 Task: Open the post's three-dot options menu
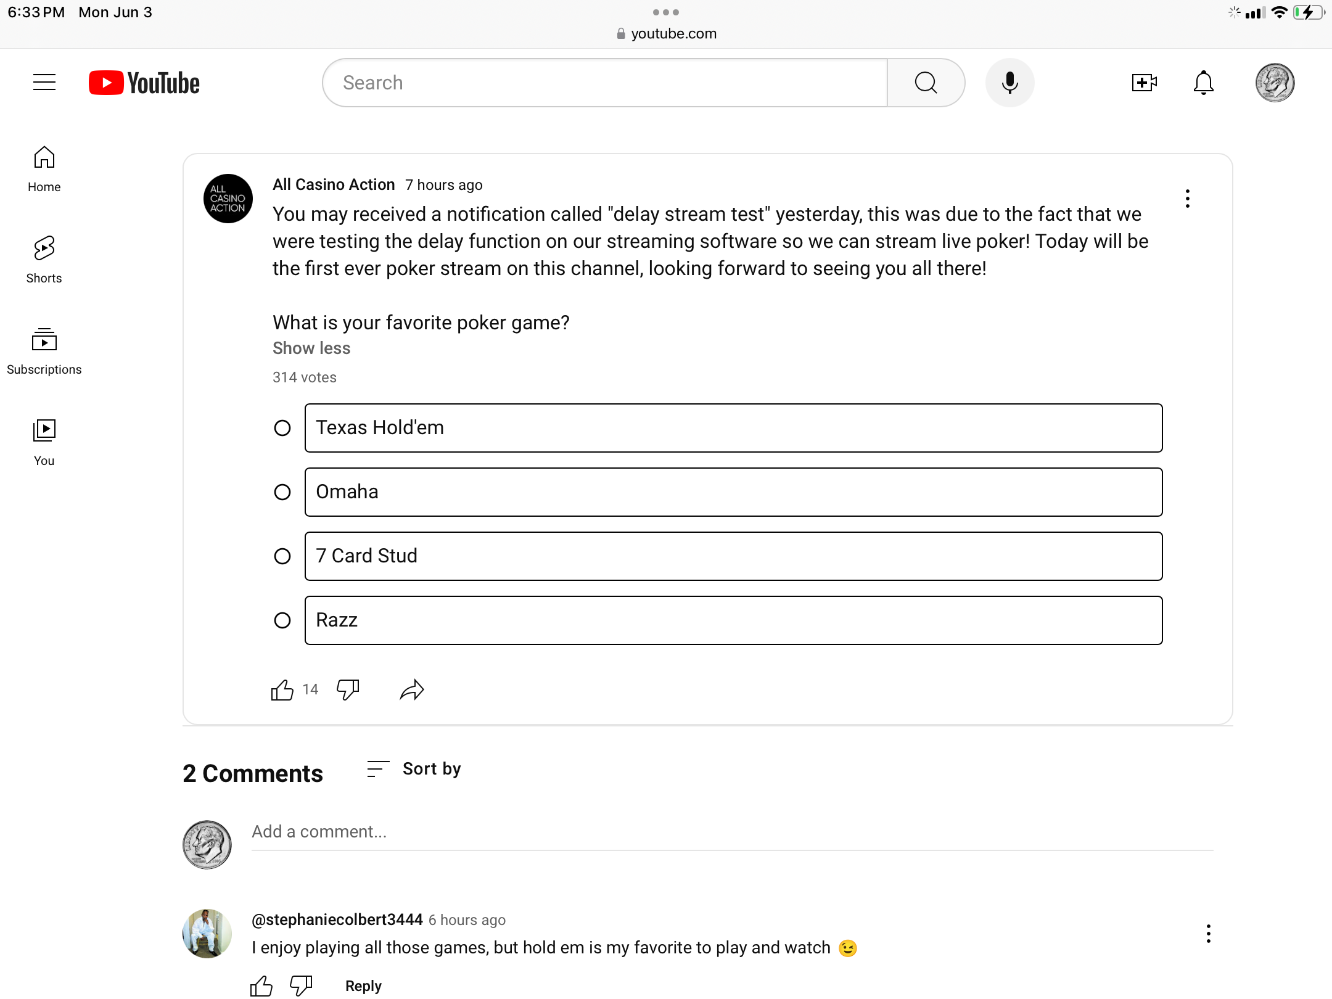click(1187, 199)
